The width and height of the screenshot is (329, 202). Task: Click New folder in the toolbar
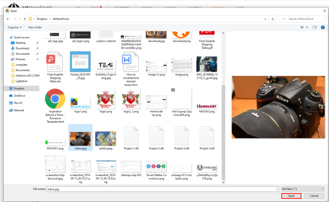click(35, 27)
